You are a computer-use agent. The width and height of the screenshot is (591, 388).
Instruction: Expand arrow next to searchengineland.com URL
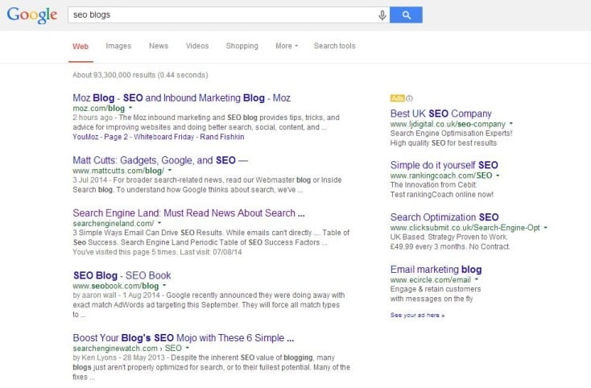pos(159,223)
